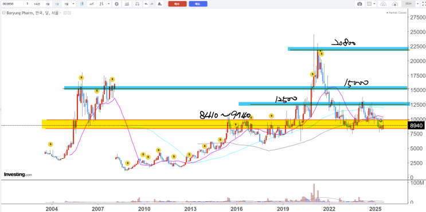Screen dimensions: 426x212
Task: Click the 100M volume axis label
Action: 417,182
